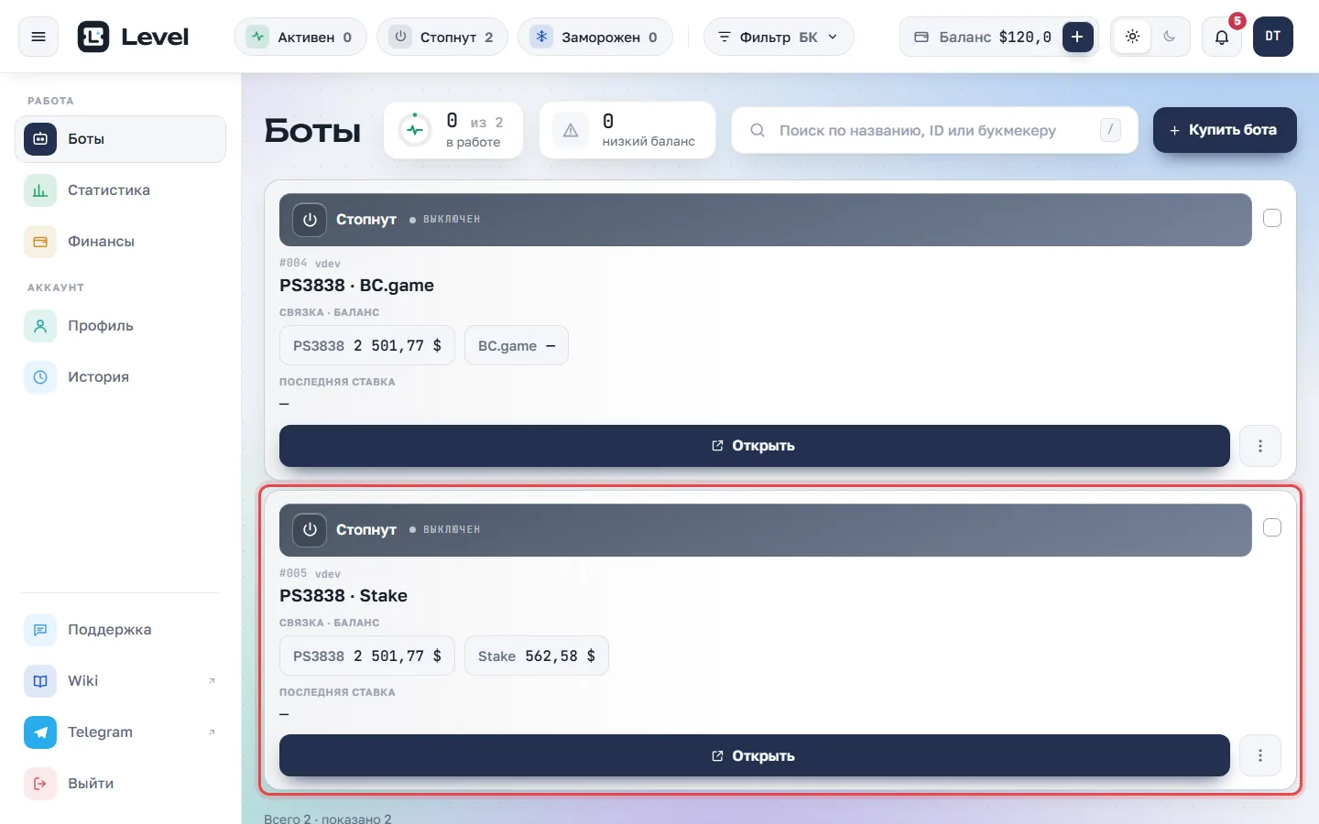Open Профиль in the sidebar

(x=120, y=326)
